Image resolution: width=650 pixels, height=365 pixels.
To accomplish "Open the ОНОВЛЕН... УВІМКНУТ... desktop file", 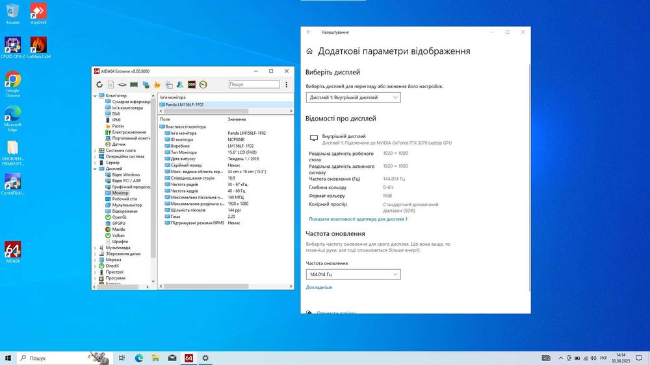I will pos(13,153).
